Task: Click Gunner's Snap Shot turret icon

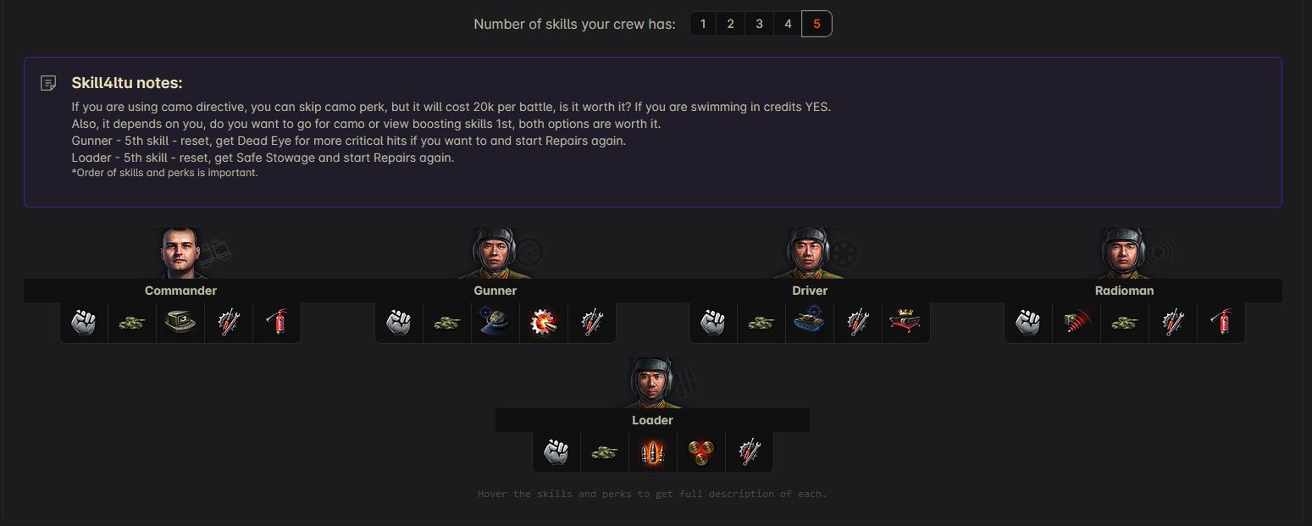Action: 495,322
